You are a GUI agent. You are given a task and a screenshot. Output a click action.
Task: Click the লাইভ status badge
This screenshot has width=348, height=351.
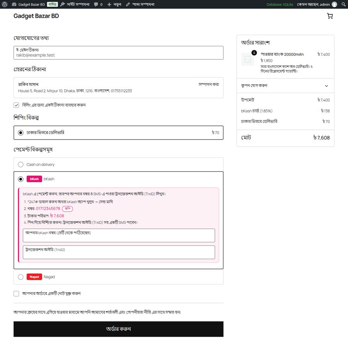(x=53, y=4)
